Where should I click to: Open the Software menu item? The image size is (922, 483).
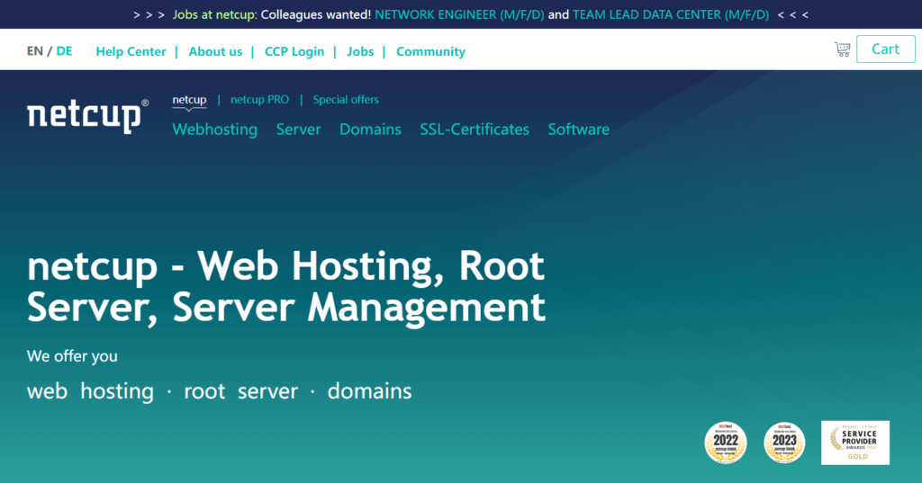click(578, 130)
